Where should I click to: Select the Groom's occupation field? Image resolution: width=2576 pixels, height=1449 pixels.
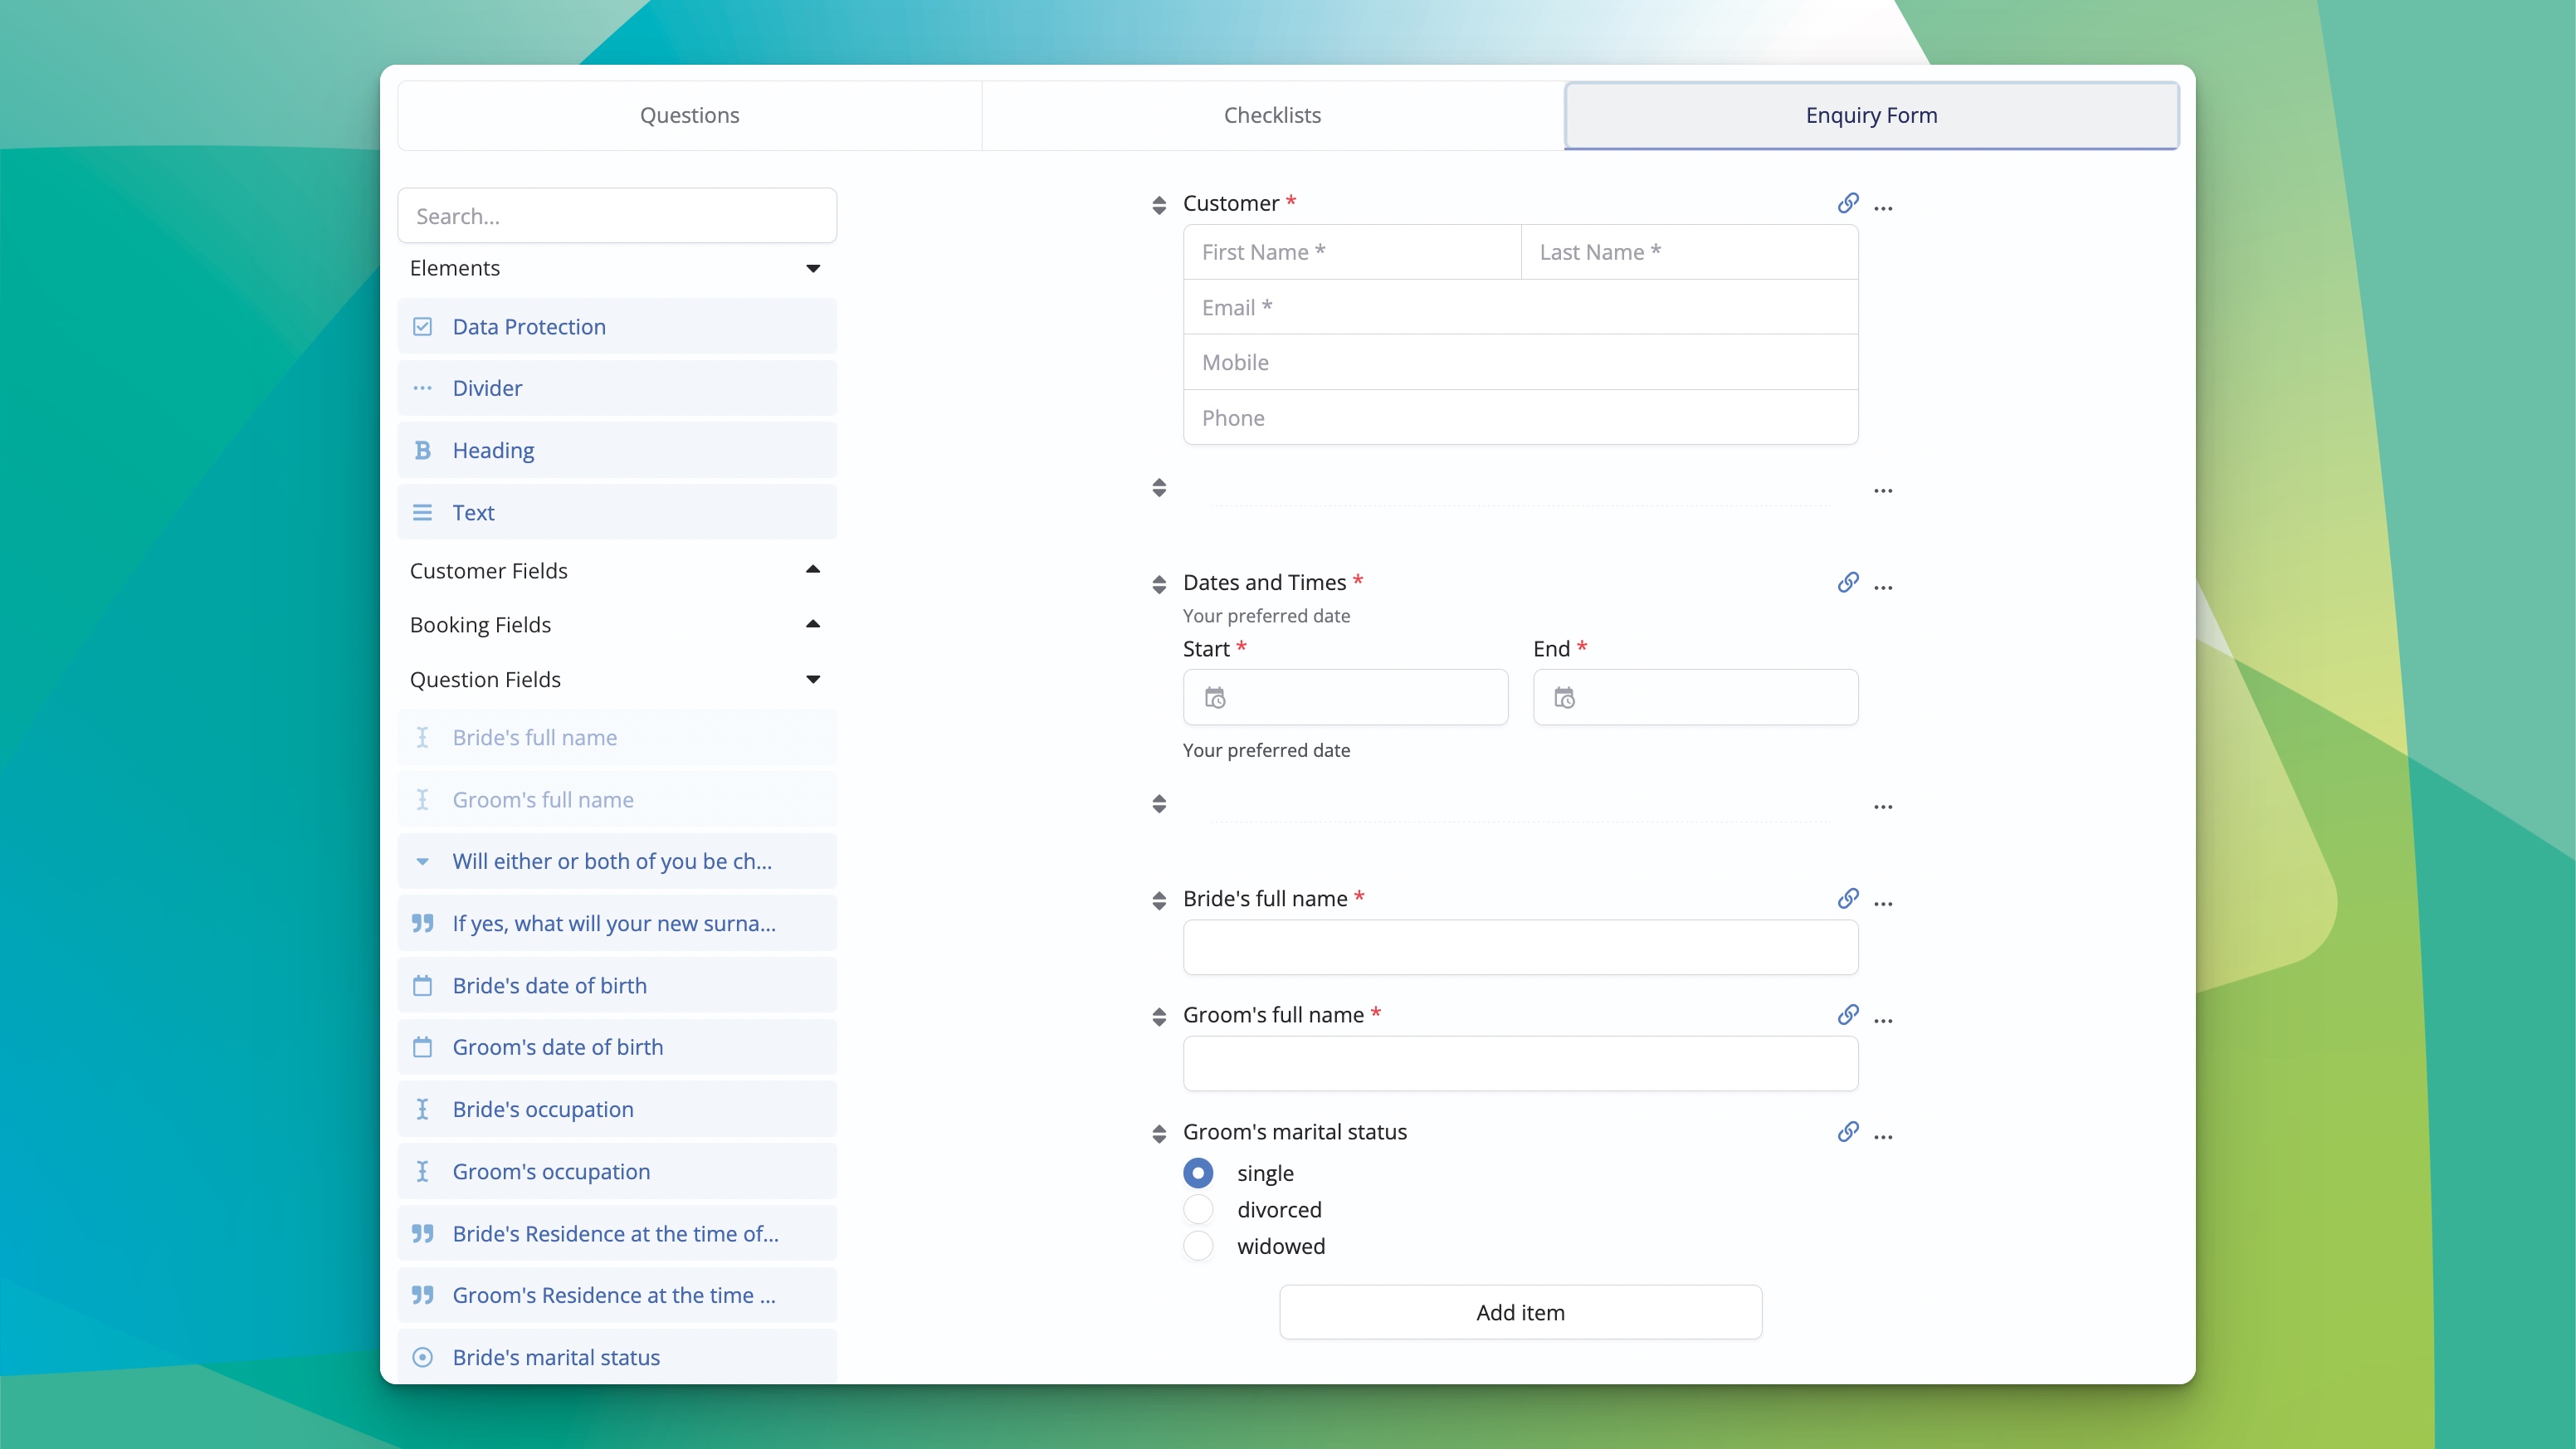click(617, 1171)
